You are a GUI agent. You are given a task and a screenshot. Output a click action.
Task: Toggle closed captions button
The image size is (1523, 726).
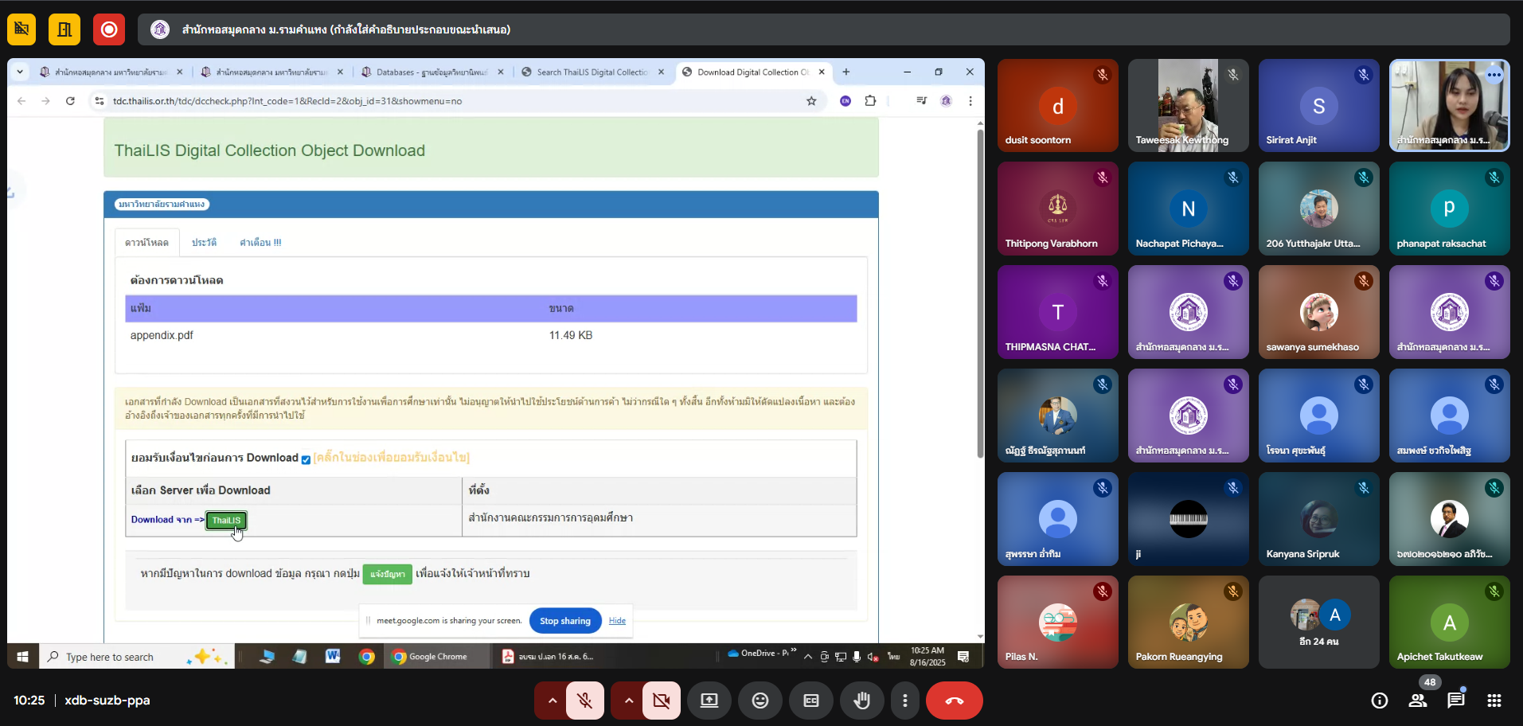click(811, 701)
